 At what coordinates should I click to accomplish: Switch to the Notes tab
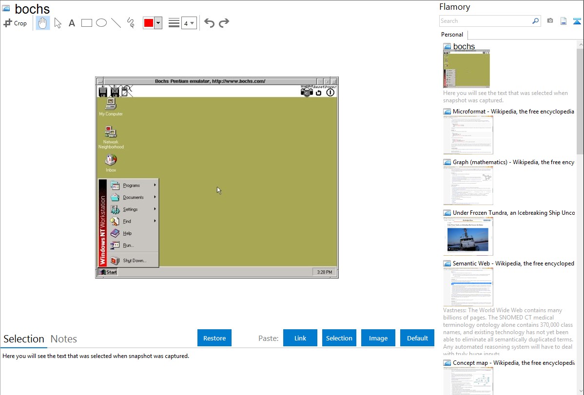click(x=64, y=339)
